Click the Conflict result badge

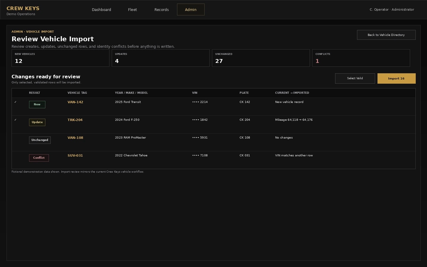39,158
